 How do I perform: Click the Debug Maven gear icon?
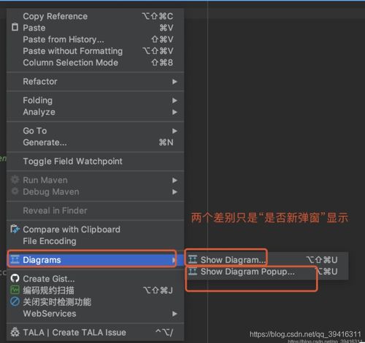click(15, 192)
